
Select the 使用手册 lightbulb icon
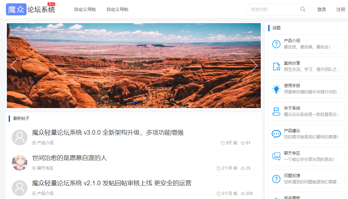(276, 89)
